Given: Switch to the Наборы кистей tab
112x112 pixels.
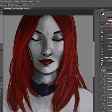Looking at the screenshot, I should pos(109,24).
